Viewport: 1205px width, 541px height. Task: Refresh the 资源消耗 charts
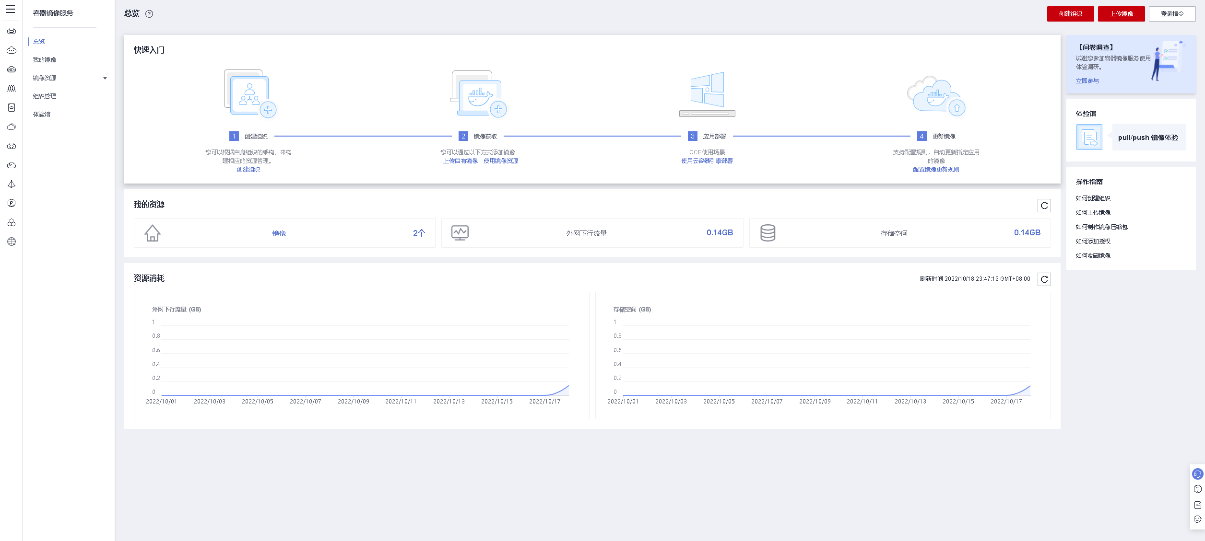point(1044,279)
